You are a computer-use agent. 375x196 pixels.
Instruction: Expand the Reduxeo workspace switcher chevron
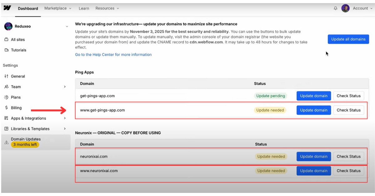[x=67, y=27]
